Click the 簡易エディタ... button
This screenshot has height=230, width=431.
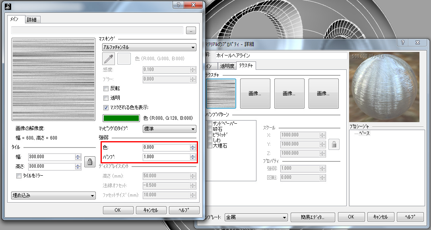313,217
